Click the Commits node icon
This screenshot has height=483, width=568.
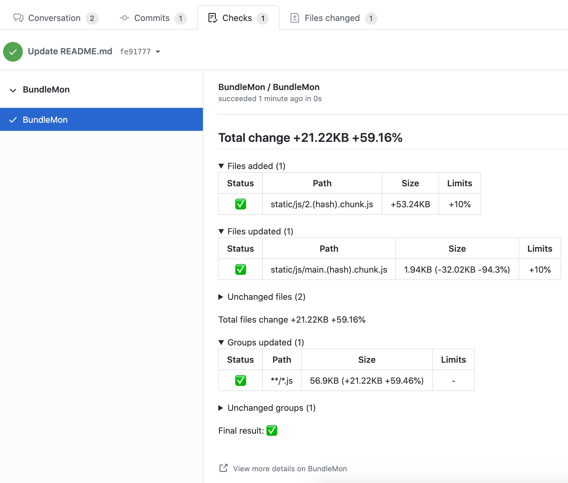pos(125,18)
